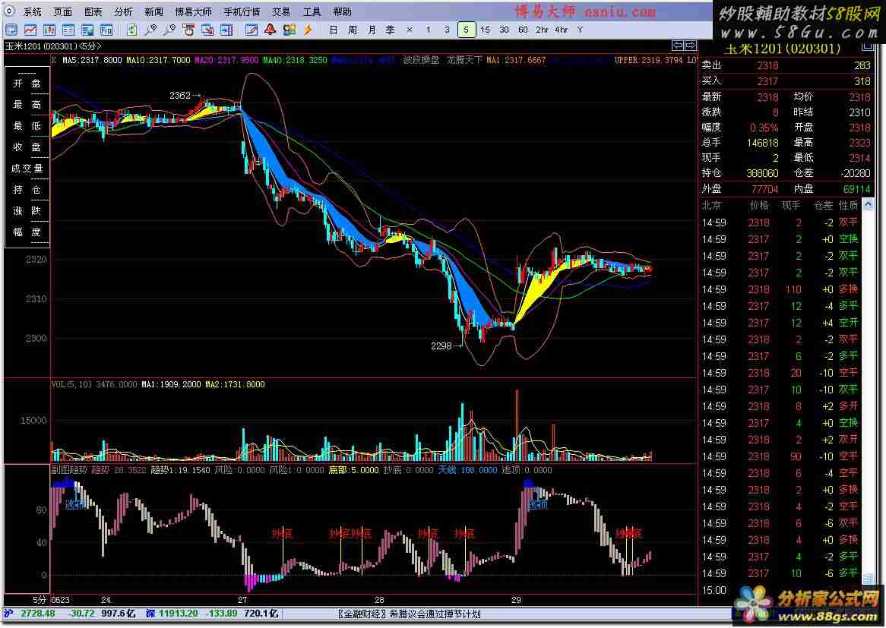Open the 工具 menu
Viewport: 886px width, 628px height.
tap(312, 12)
